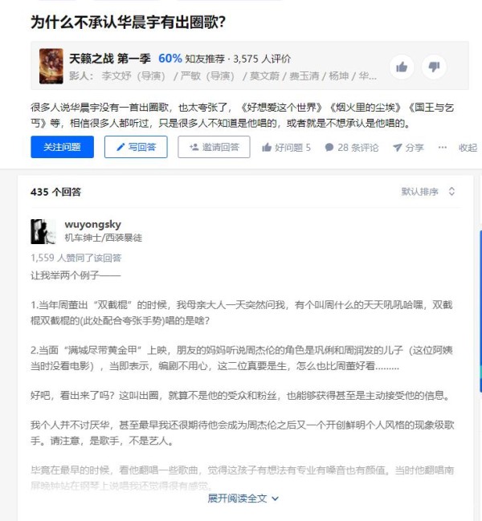This screenshot has height=521, width=482.
Task: Click the 邀请回答 button
Action: pos(214,147)
